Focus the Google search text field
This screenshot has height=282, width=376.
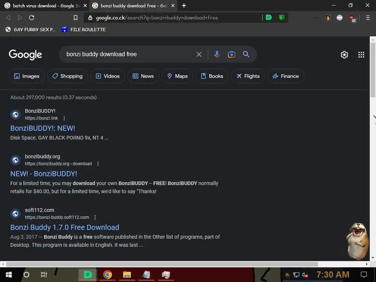click(130, 54)
